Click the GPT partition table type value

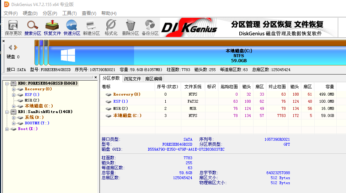[287, 144]
